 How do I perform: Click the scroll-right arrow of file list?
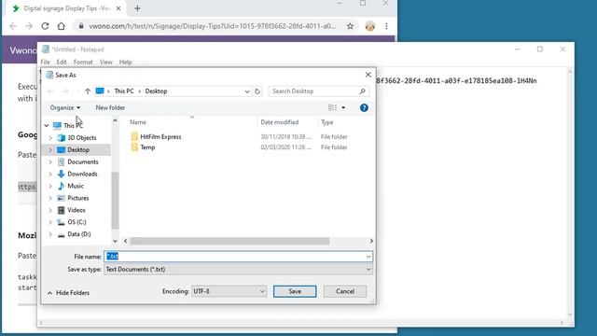pyautogui.click(x=371, y=241)
